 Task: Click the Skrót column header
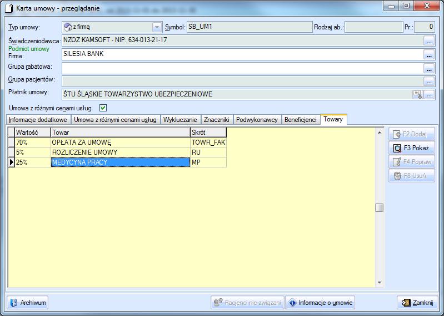coord(208,132)
